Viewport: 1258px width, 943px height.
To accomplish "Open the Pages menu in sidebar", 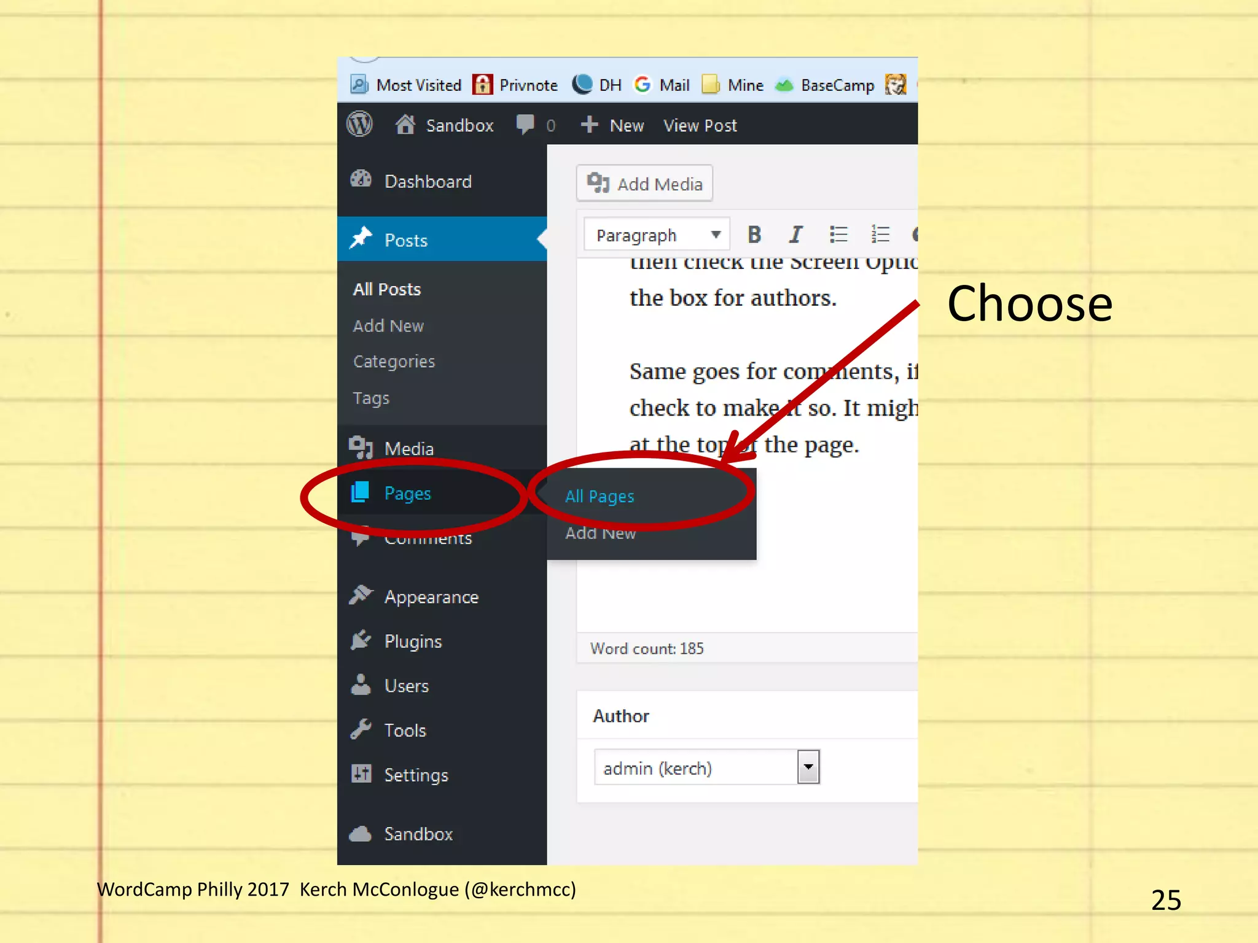I will pos(407,493).
